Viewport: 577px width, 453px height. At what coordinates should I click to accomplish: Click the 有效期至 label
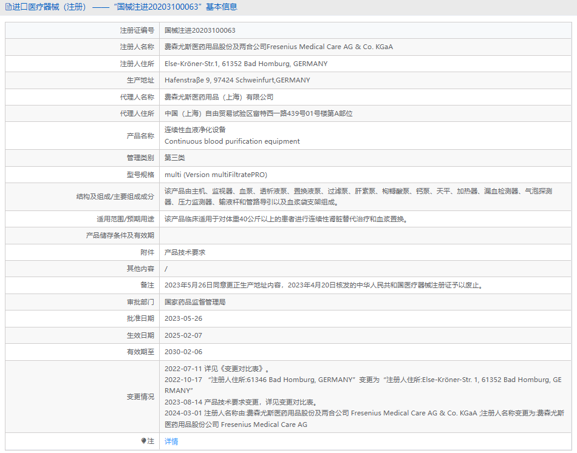(140, 352)
